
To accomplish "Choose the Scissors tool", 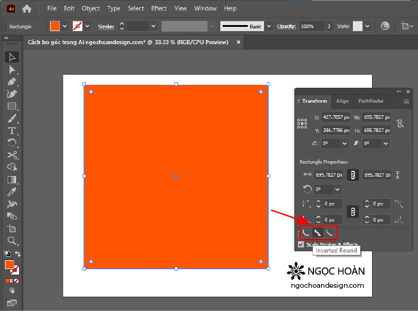I will click(12, 155).
